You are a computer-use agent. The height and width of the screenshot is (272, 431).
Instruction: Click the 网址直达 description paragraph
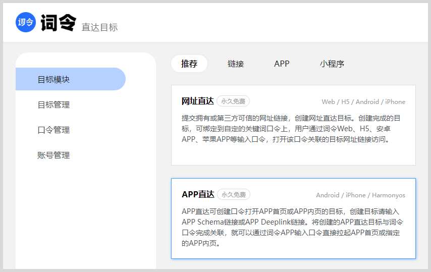291,129
